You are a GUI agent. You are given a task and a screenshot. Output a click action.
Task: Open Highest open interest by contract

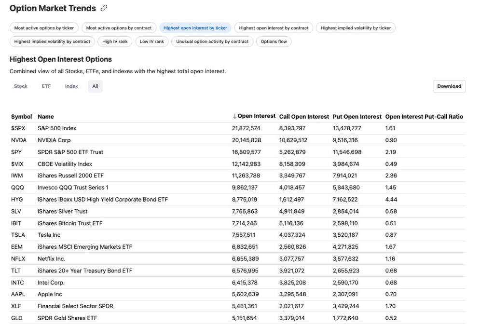(274, 28)
